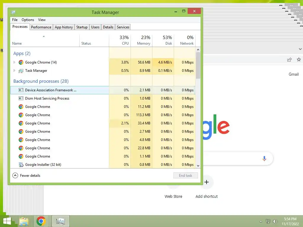Click the Task Manager app row icon
303x227 pixels.
(x=21, y=71)
